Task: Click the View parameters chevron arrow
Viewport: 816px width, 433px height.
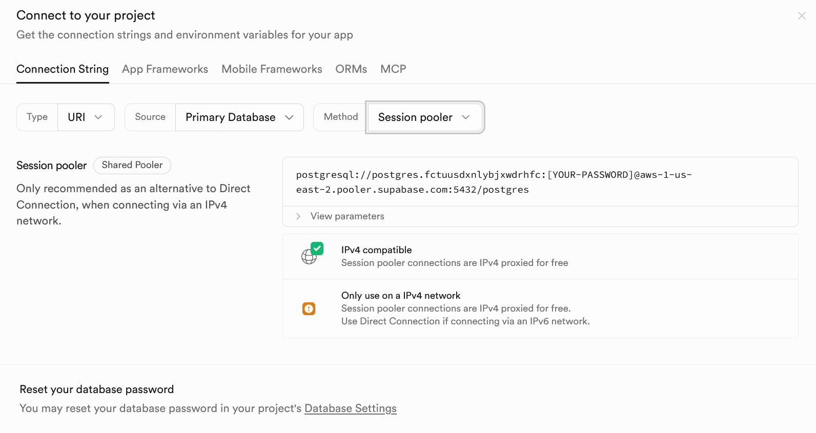Action: pos(298,216)
